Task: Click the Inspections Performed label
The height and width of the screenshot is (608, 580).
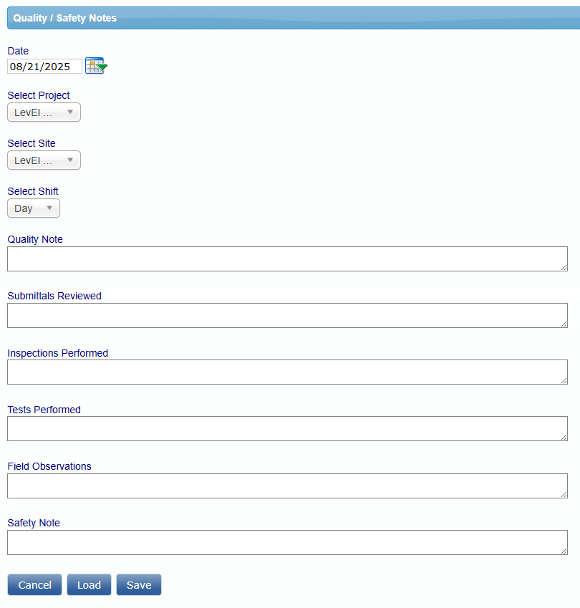Action: pyautogui.click(x=57, y=353)
